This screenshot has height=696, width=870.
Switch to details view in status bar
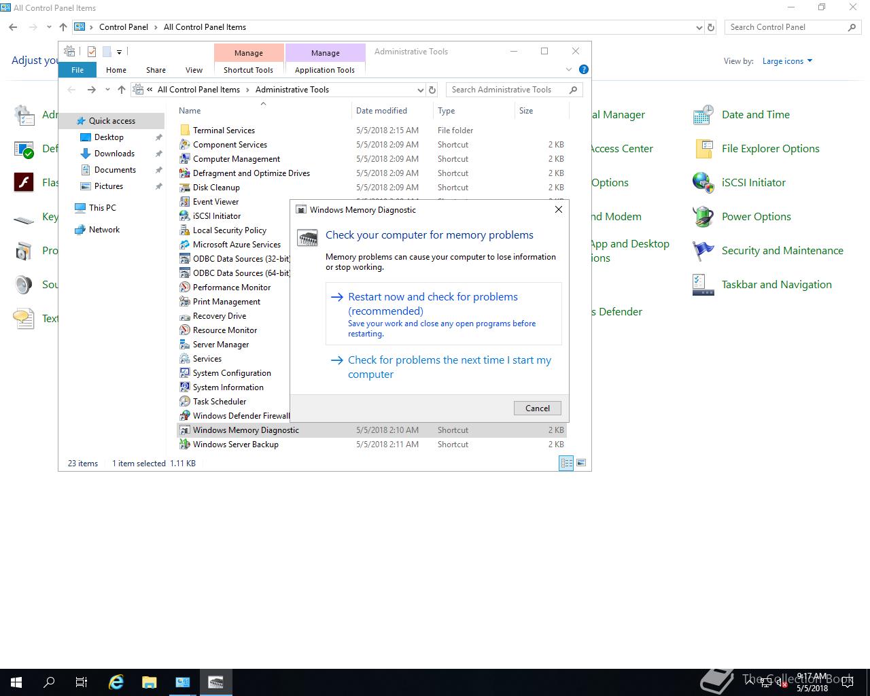coord(566,463)
